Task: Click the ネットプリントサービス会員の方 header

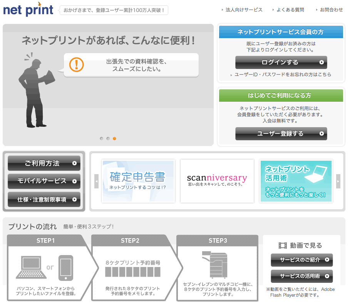Action: click(281, 32)
